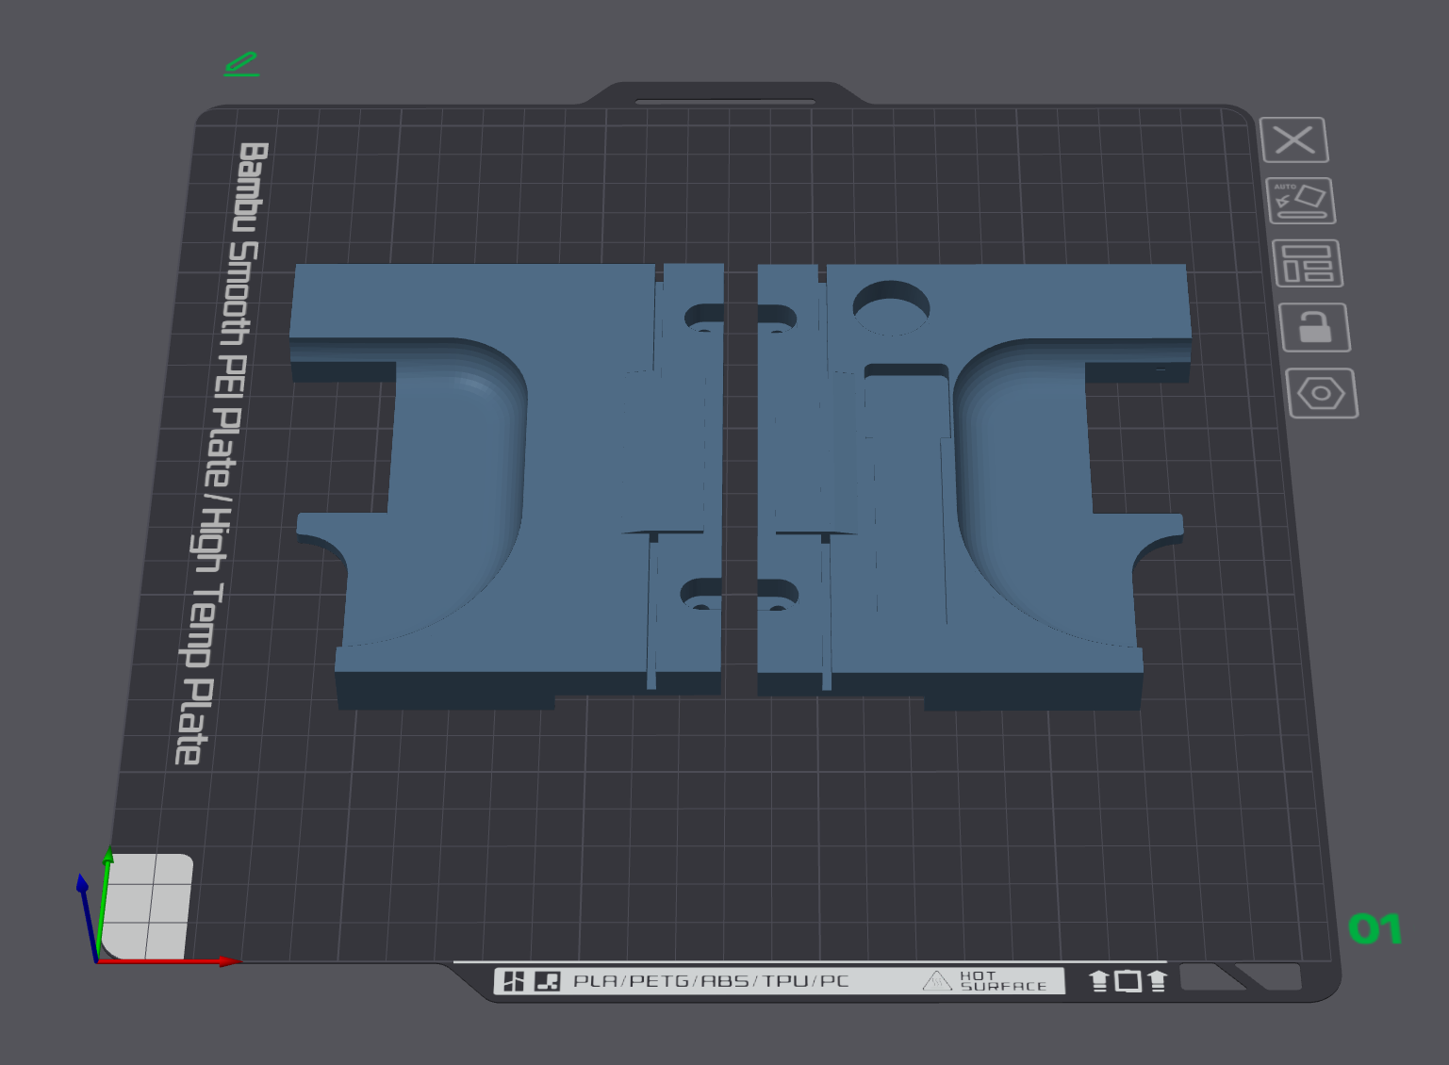1449x1065 pixels.
Task: Toggle the plate lock icon
Action: 1314,327
